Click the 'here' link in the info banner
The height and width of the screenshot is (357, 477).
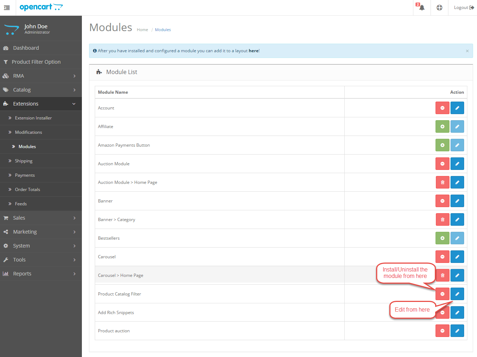pyautogui.click(x=254, y=50)
